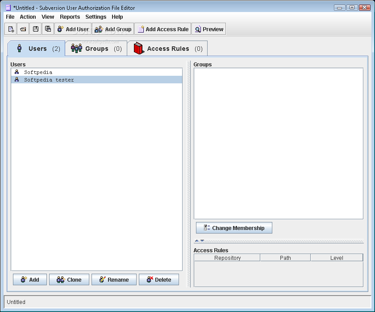
Task: Switch to the Access Rules tab
Action: click(x=167, y=49)
